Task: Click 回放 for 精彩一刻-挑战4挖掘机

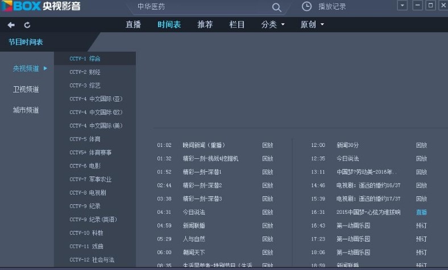Action: tap(268, 158)
